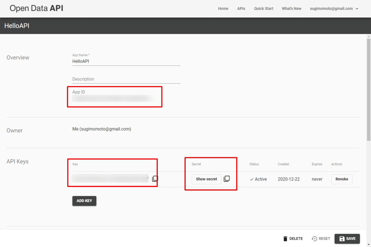Viewport: 371px width, 247px height.
Task: Click the trash icon beside DELETE
Action: click(285, 239)
